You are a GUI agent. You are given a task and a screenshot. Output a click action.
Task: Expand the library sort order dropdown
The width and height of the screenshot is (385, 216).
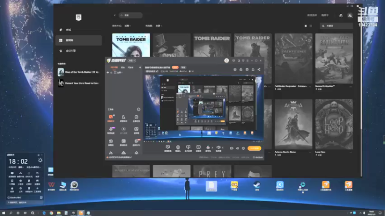pos(128,26)
